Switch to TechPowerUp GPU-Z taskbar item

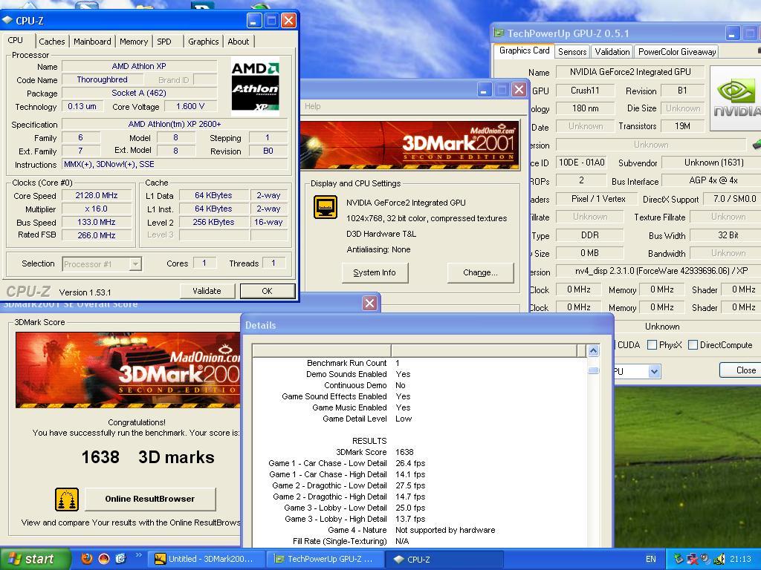pyautogui.click(x=324, y=559)
